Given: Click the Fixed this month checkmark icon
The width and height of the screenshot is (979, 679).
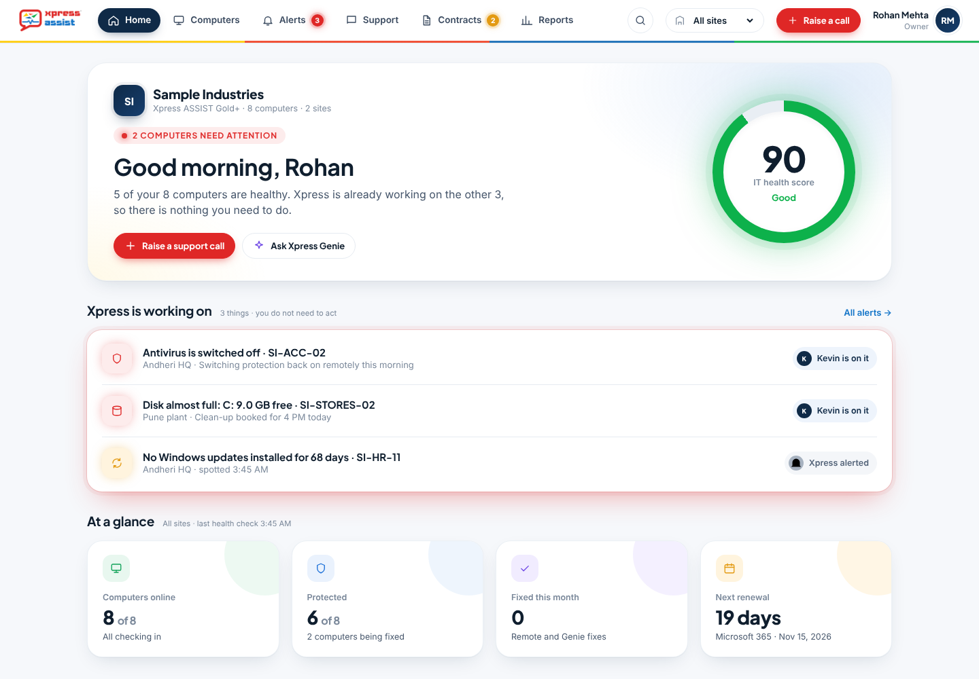Looking at the screenshot, I should (525, 568).
